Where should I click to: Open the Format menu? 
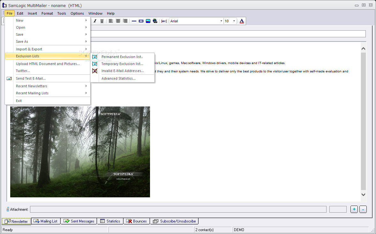(x=47, y=13)
